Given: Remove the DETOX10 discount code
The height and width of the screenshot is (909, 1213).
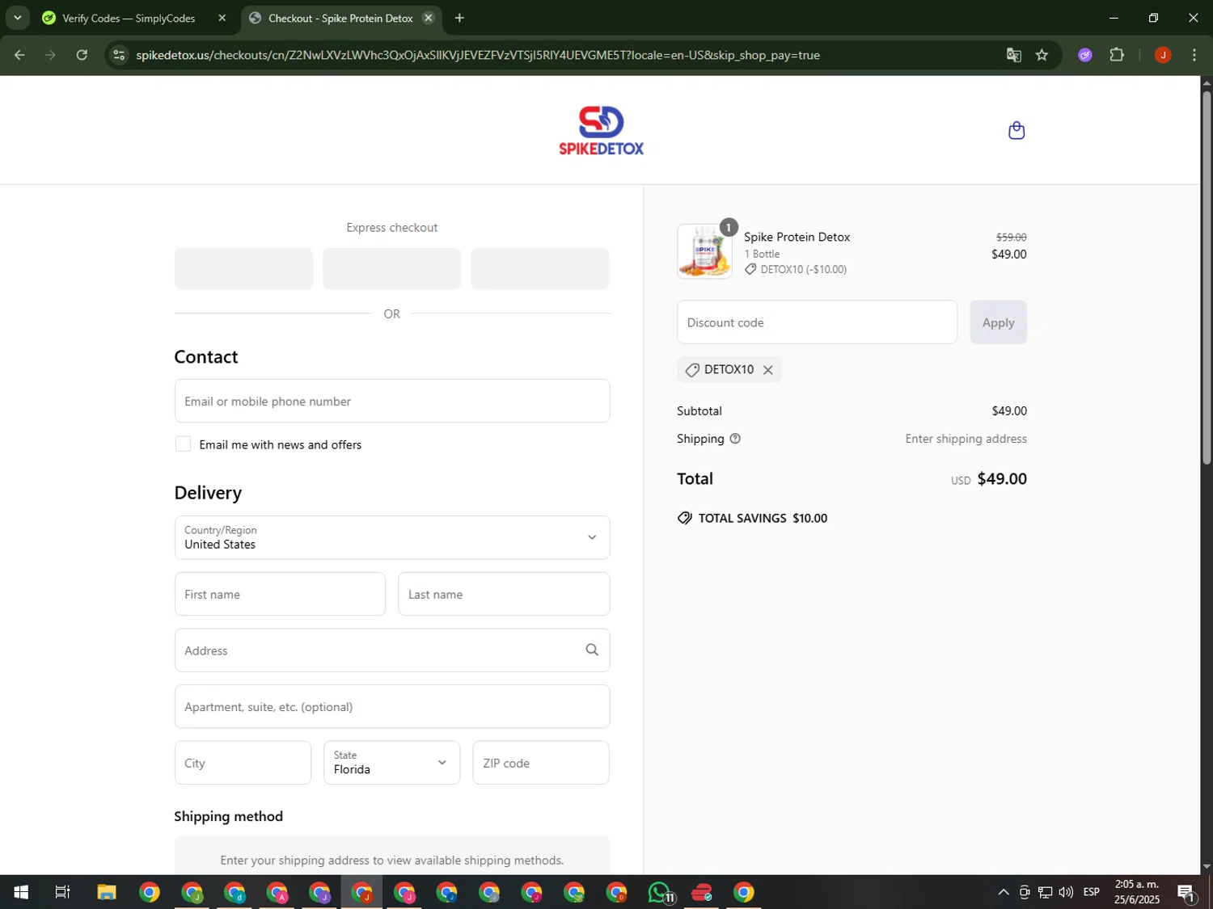Looking at the screenshot, I should coord(767,370).
